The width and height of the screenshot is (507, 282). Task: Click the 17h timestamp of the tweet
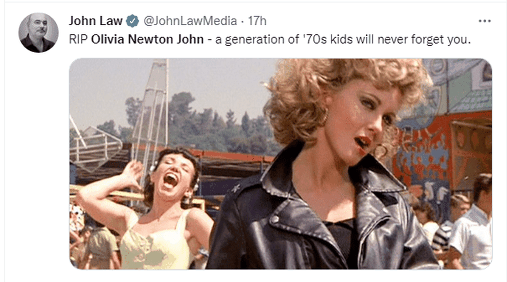tap(257, 21)
